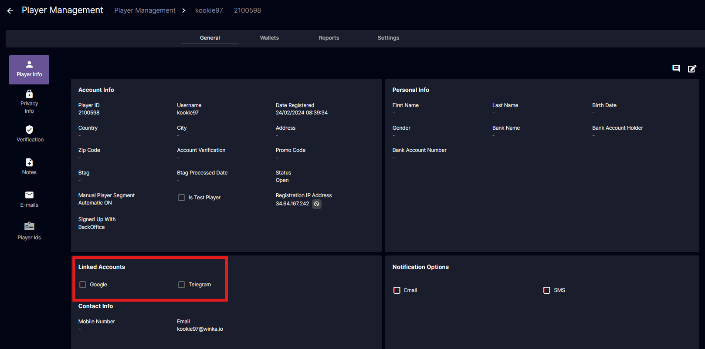Open the Settings tab
The height and width of the screenshot is (349, 705).
[x=388, y=38]
